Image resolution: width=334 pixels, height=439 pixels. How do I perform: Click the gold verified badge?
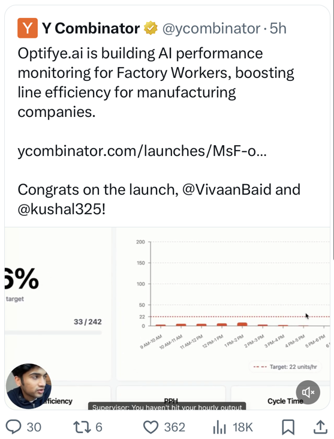click(151, 28)
